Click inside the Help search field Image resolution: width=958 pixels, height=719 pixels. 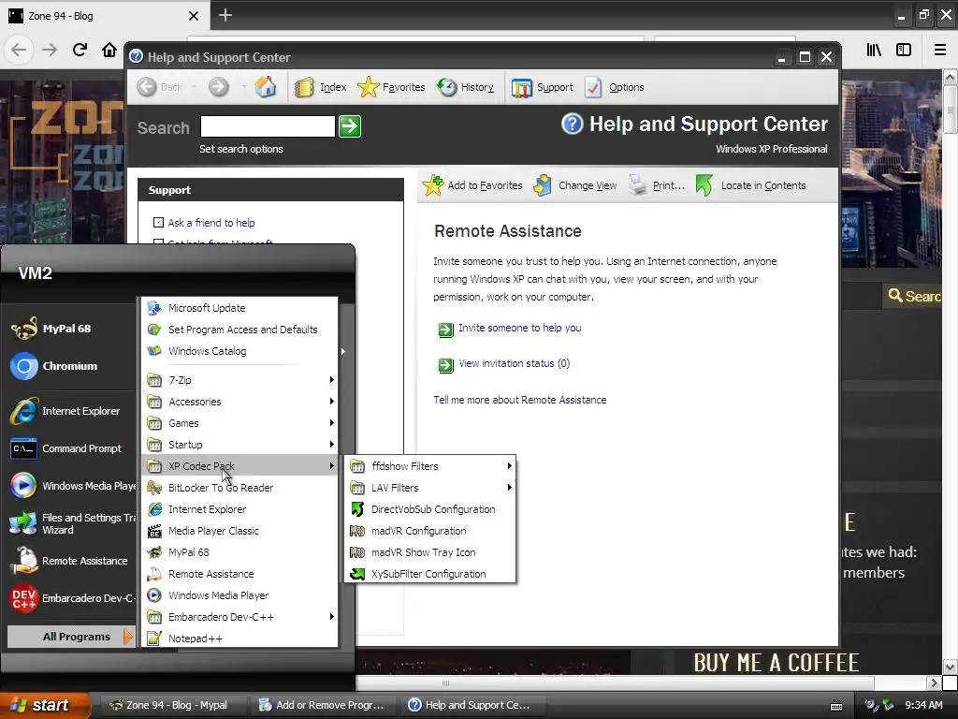[x=268, y=126]
